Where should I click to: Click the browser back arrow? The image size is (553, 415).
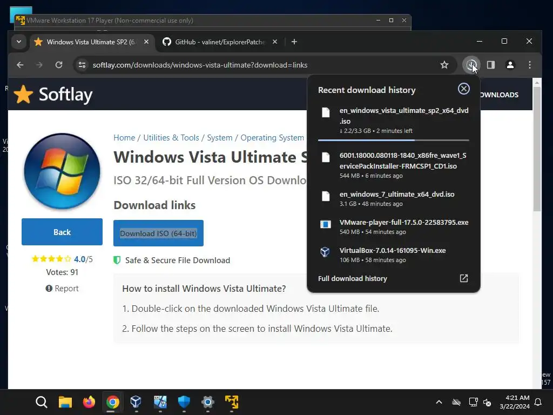(x=20, y=65)
